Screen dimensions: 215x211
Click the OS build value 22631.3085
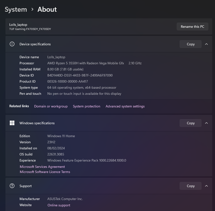coord(56,154)
